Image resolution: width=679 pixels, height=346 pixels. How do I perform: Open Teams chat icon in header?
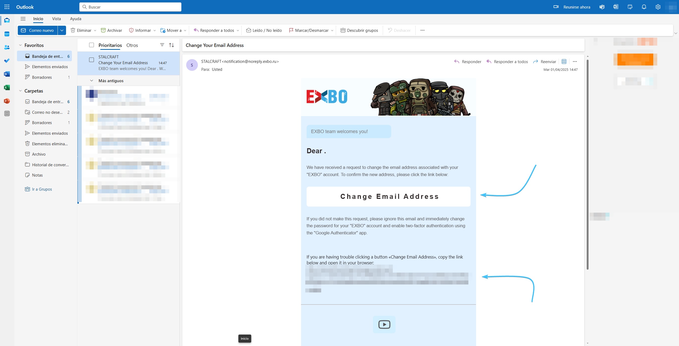602,7
